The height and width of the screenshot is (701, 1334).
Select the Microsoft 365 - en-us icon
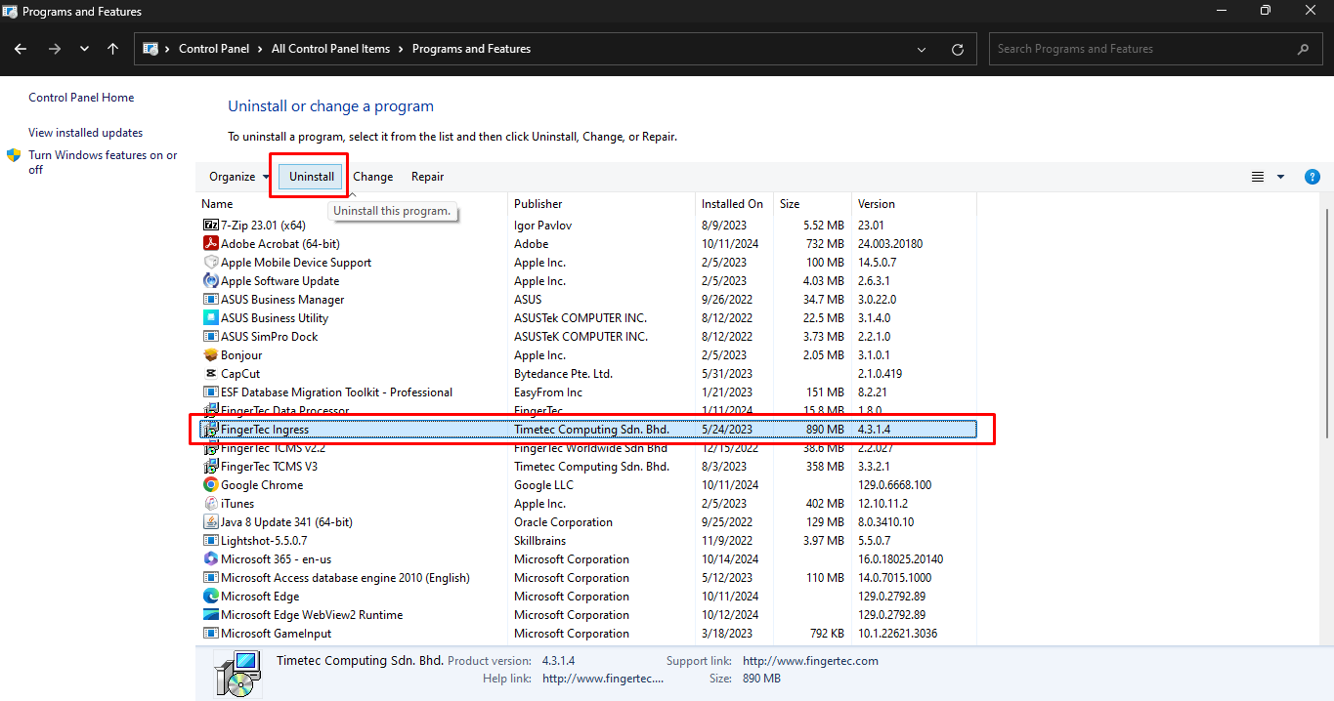[210, 559]
